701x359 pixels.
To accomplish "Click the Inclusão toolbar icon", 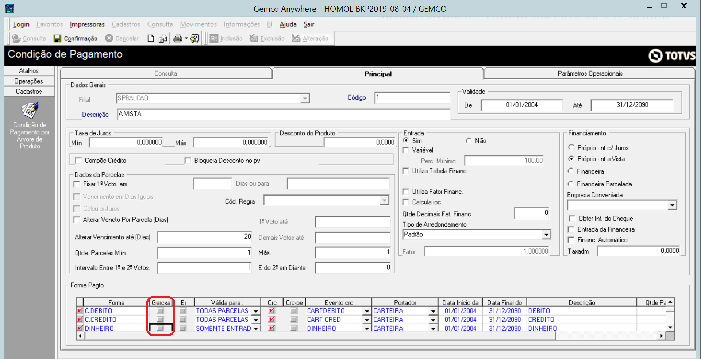I will (x=214, y=38).
